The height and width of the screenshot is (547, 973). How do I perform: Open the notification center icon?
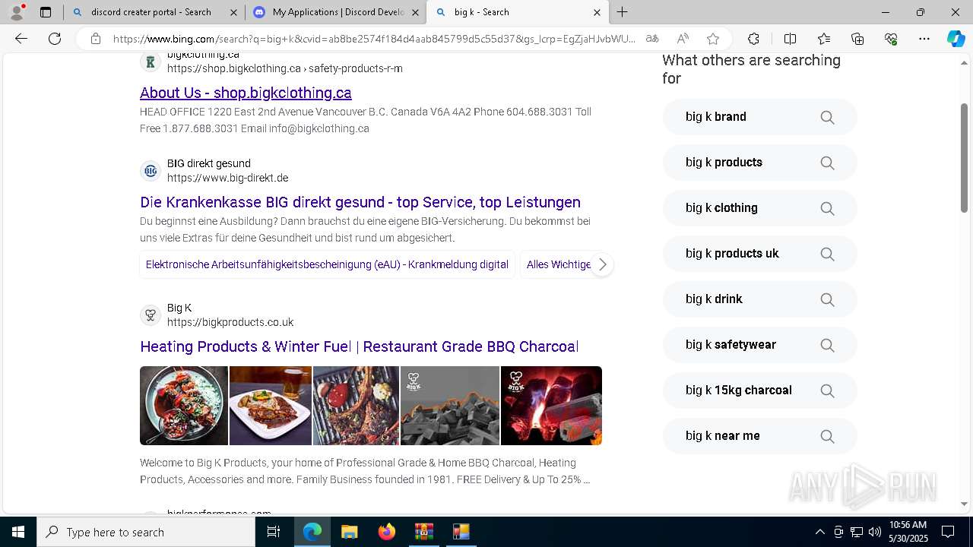948,532
